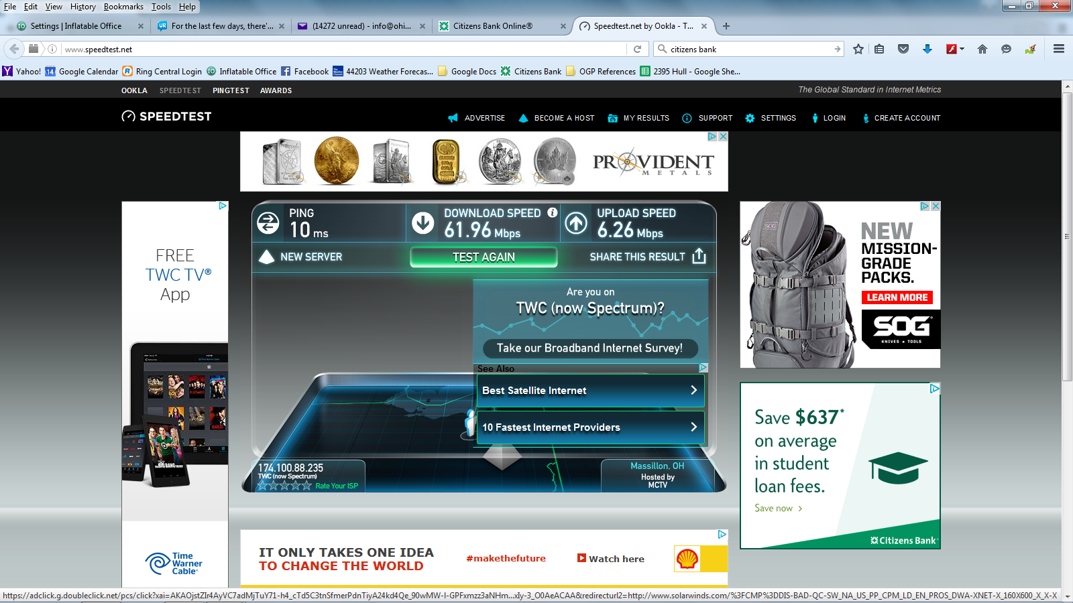Image resolution: width=1073 pixels, height=603 pixels.
Task: Click the Settings gear icon on Speedtest
Action: click(750, 118)
